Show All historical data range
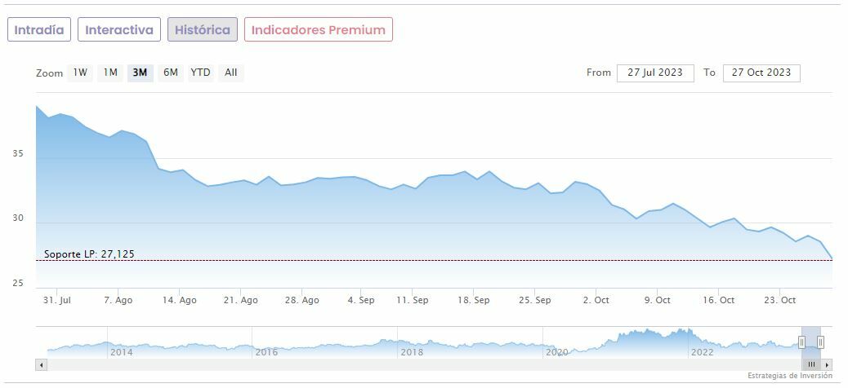 click(x=231, y=73)
